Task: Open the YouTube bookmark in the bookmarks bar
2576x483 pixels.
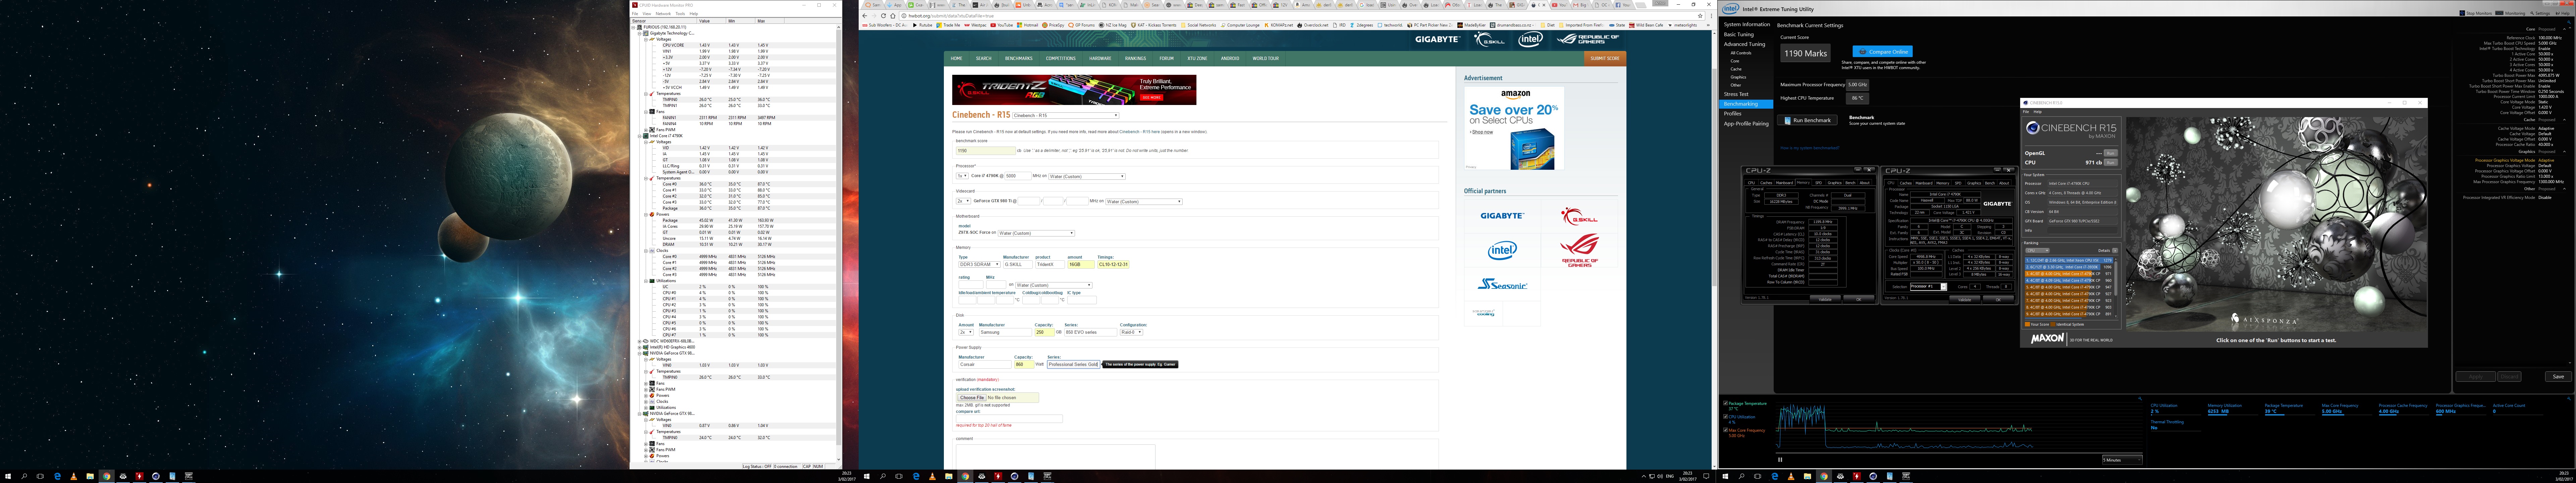Action: pos(1002,25)
